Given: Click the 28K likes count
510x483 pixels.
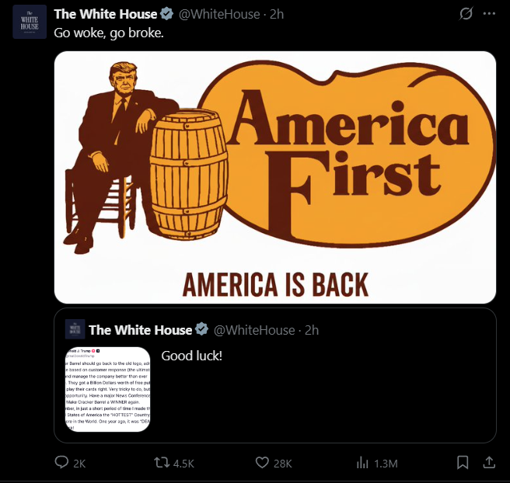Looking at the screenshot, I should [283, 464].
